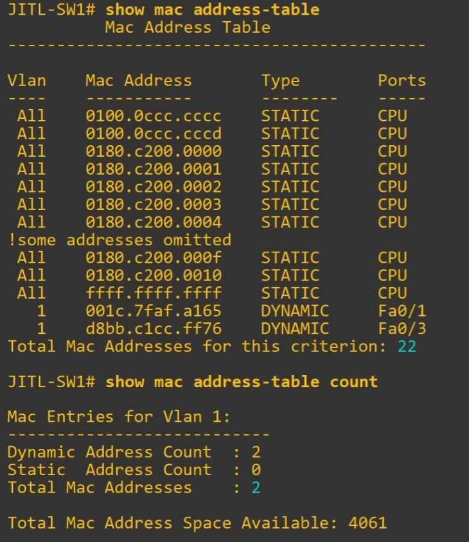Click the '!some addresses omitted' line
The image size is (469, 542).
pos(119,240)
